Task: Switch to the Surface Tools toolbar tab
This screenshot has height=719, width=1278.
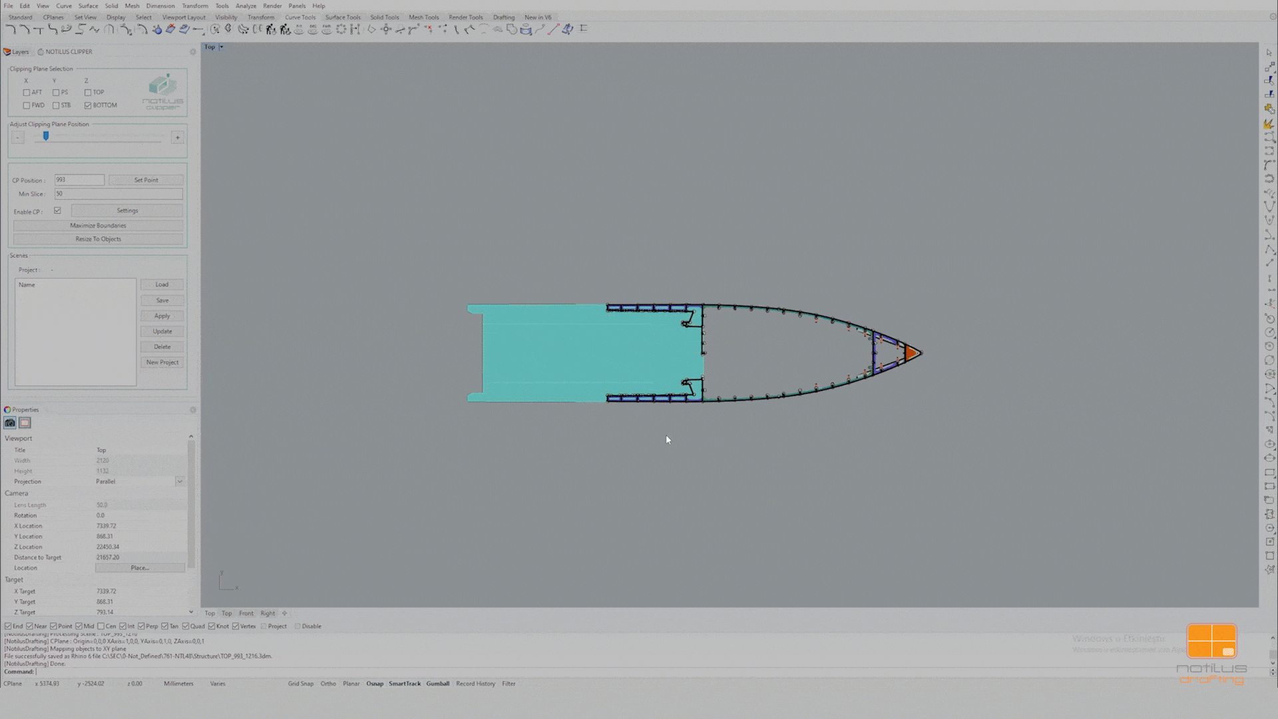Action: (x=343, y=17)
